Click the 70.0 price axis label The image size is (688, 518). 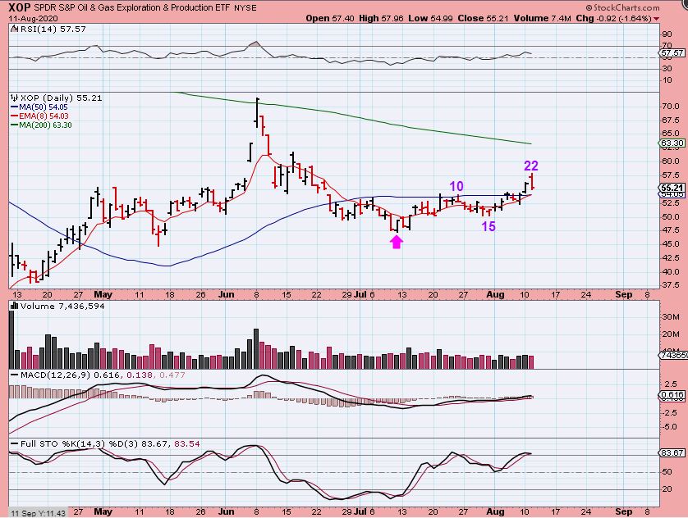669,106
